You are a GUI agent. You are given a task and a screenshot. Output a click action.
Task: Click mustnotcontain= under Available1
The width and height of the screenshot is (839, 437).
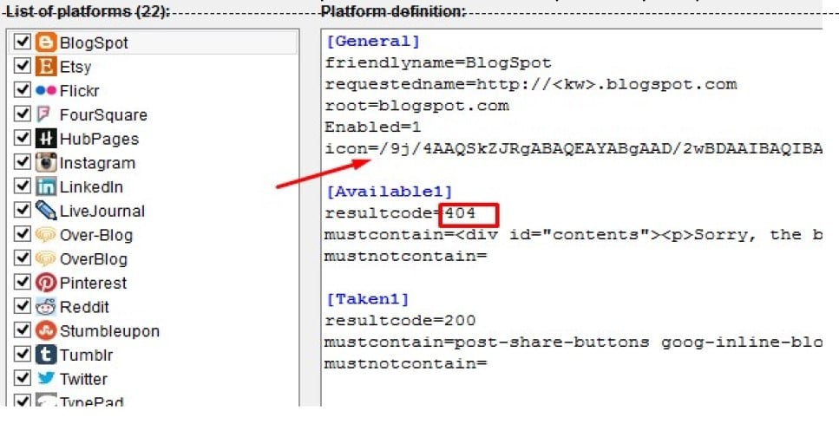[x=405, y=256]
